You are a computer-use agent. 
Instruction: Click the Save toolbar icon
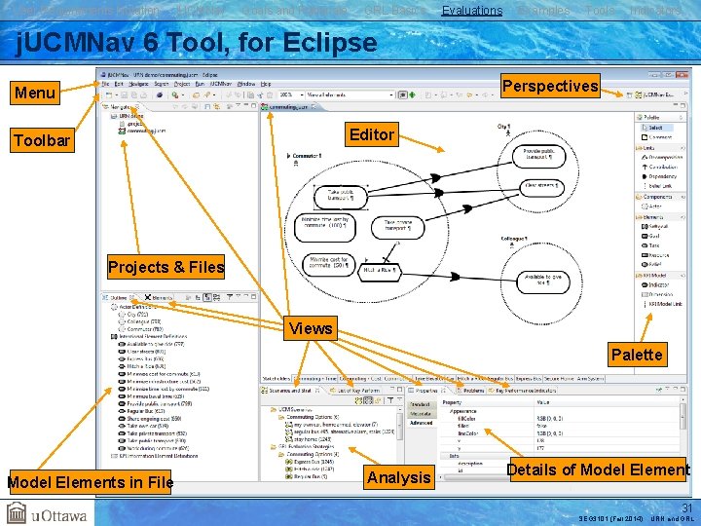(125, 94)
